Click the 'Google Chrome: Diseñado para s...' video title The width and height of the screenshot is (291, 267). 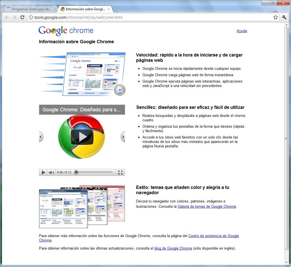81,110
